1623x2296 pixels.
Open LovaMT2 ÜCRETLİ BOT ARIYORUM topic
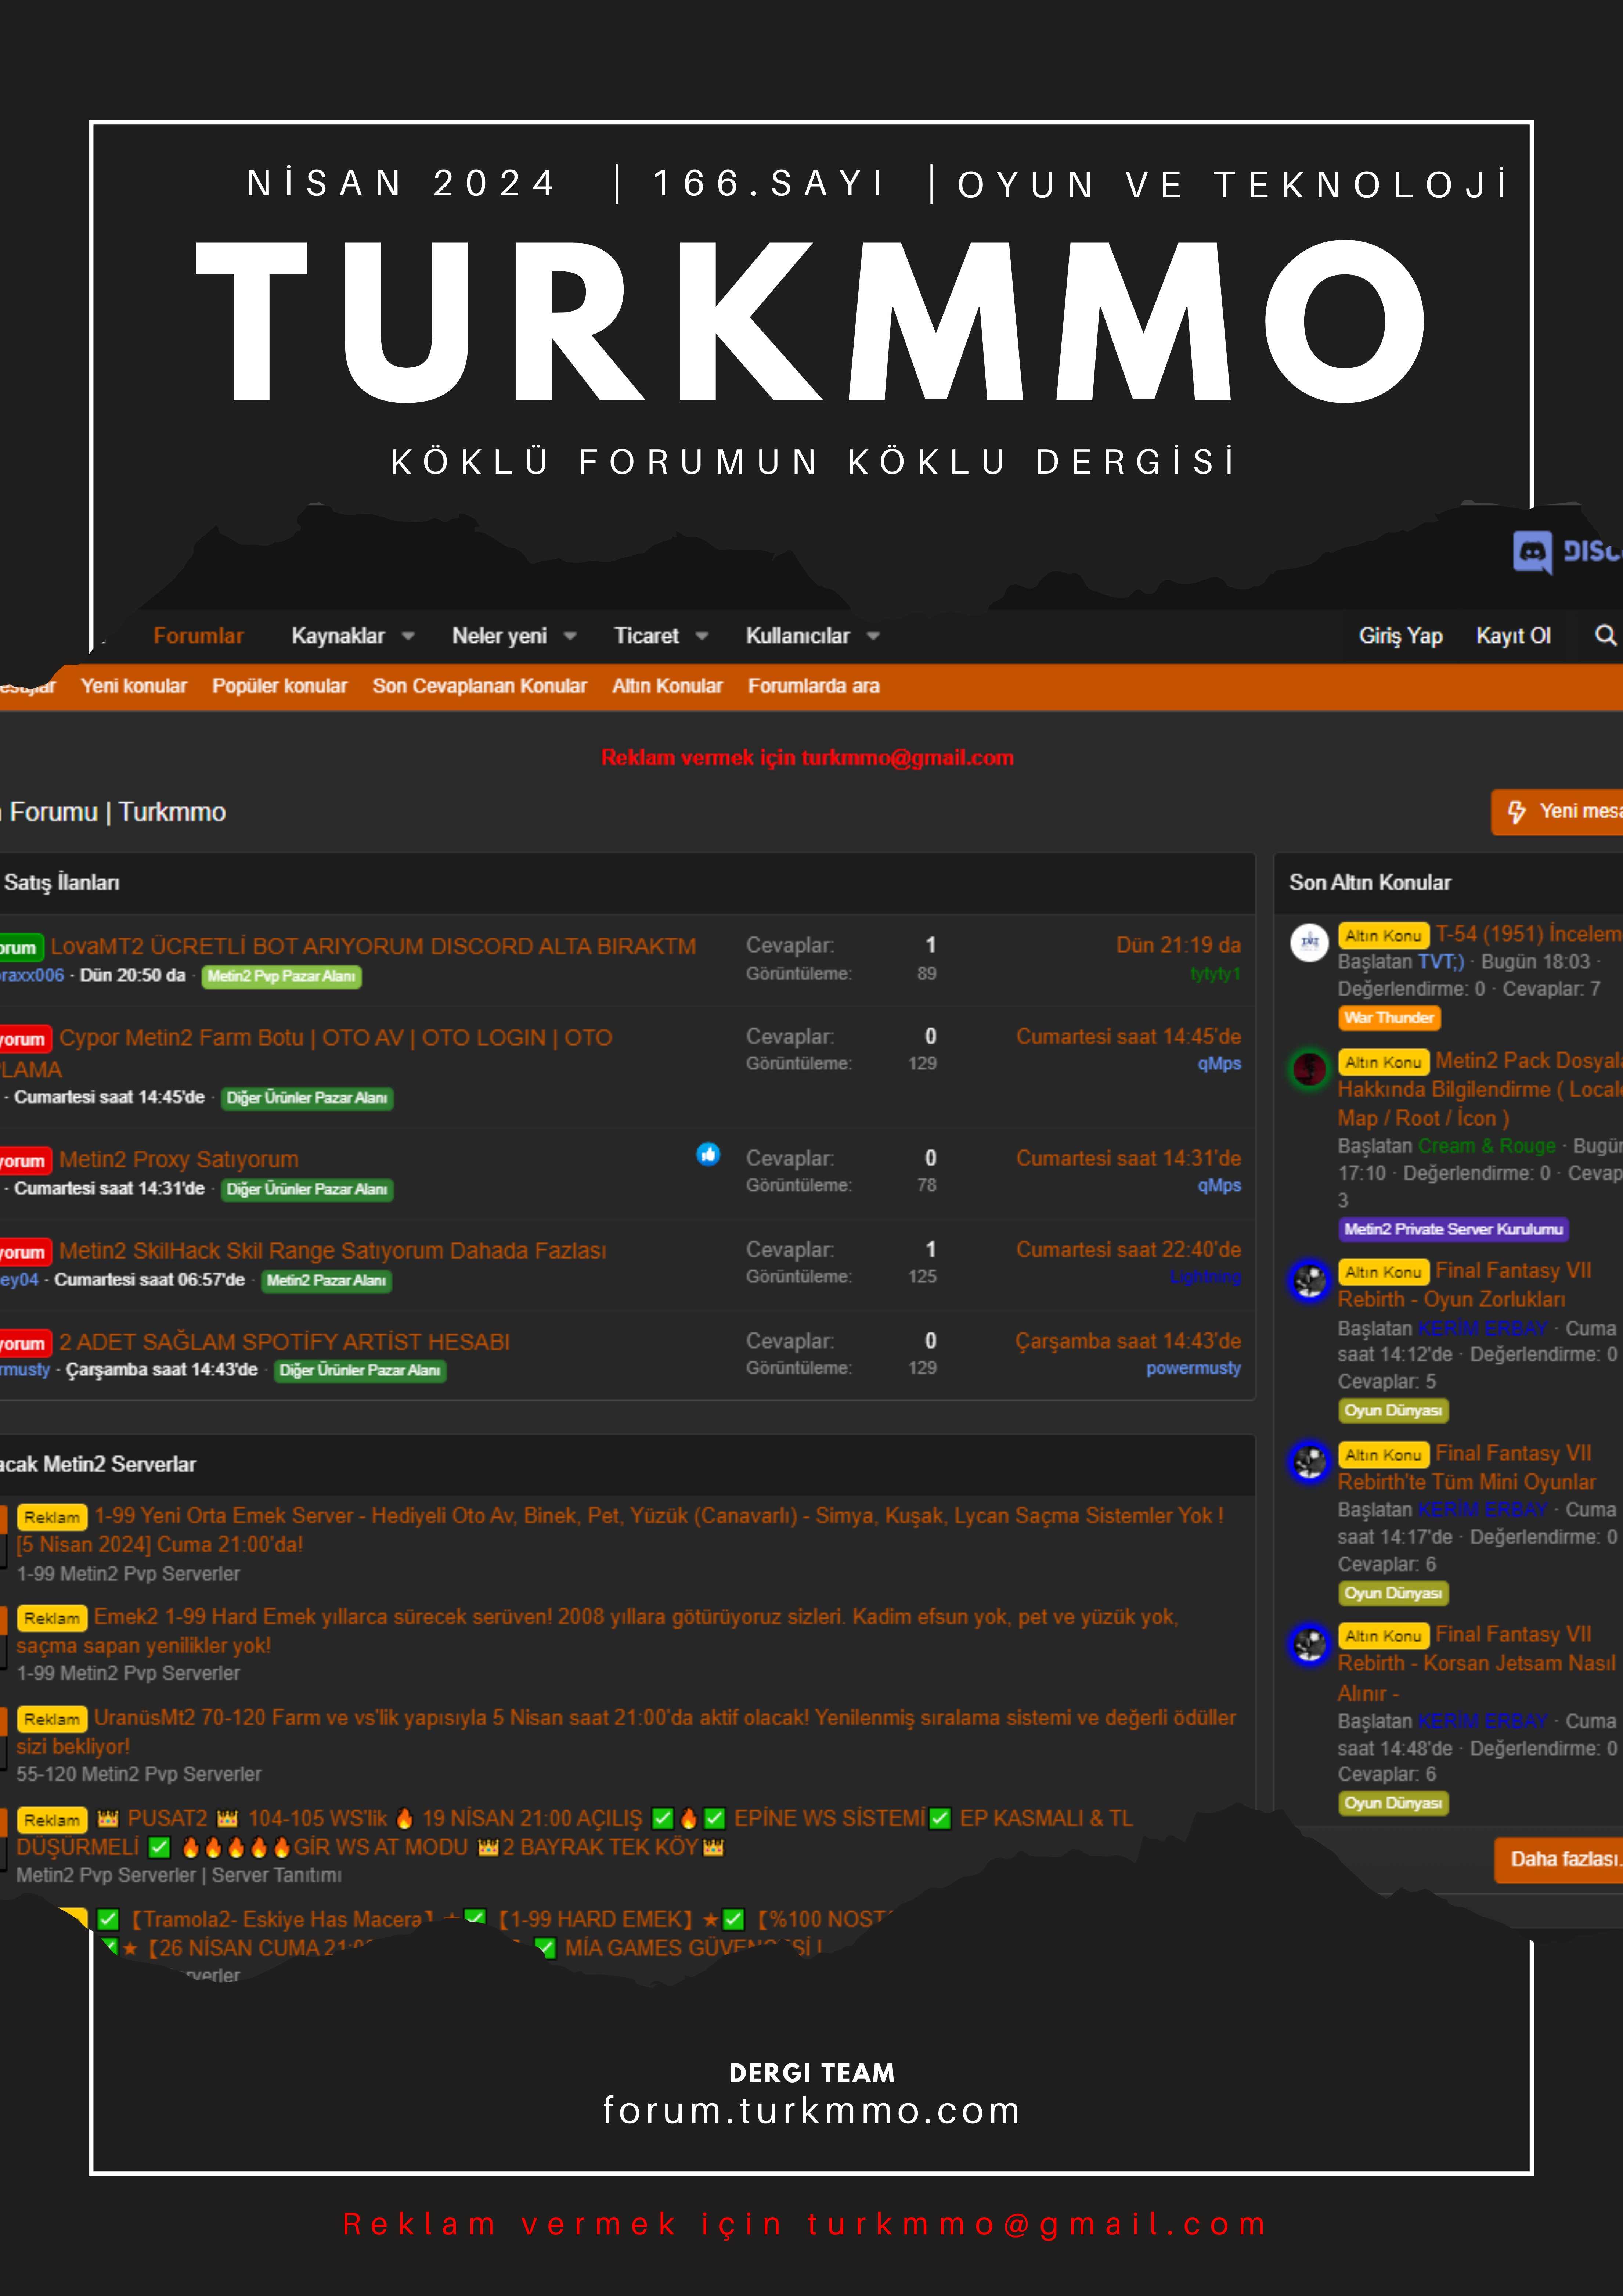(x=373, y=946)
